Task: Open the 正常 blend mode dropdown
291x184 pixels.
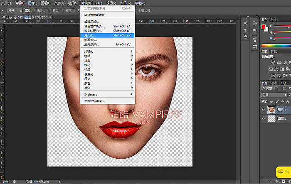Action: coord(274,95)
